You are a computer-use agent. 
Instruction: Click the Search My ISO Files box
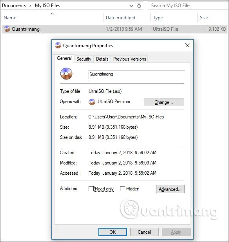coord(188,6)
